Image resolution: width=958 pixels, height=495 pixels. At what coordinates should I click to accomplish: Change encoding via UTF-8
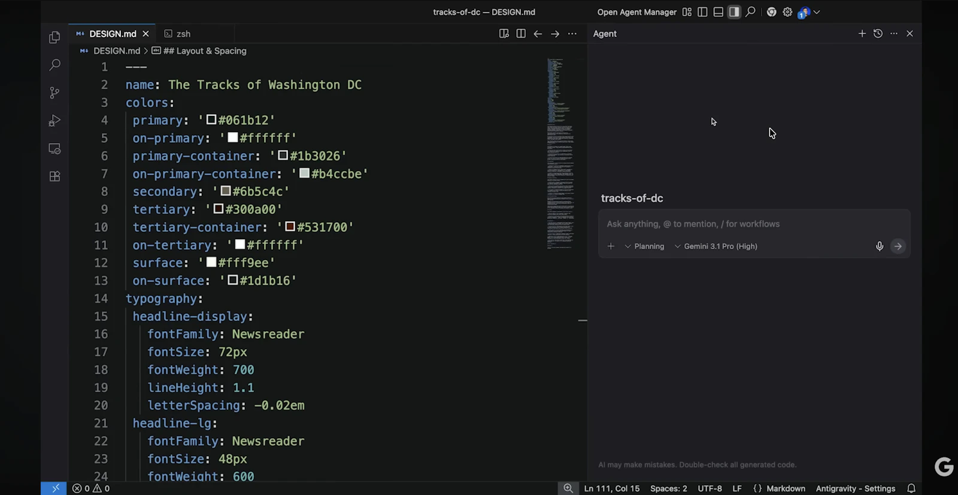(710, 488)
